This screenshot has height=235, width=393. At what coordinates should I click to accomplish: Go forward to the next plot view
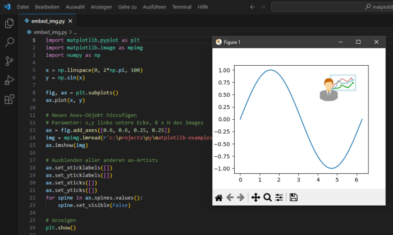click(x=240, y=197)
